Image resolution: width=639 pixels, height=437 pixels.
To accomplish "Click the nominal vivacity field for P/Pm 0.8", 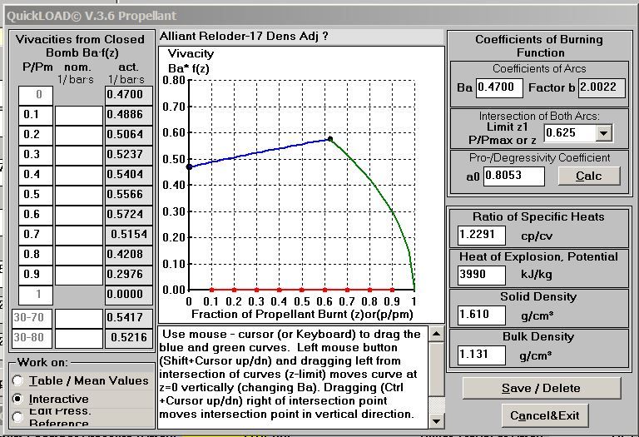I will click(79, 256).
